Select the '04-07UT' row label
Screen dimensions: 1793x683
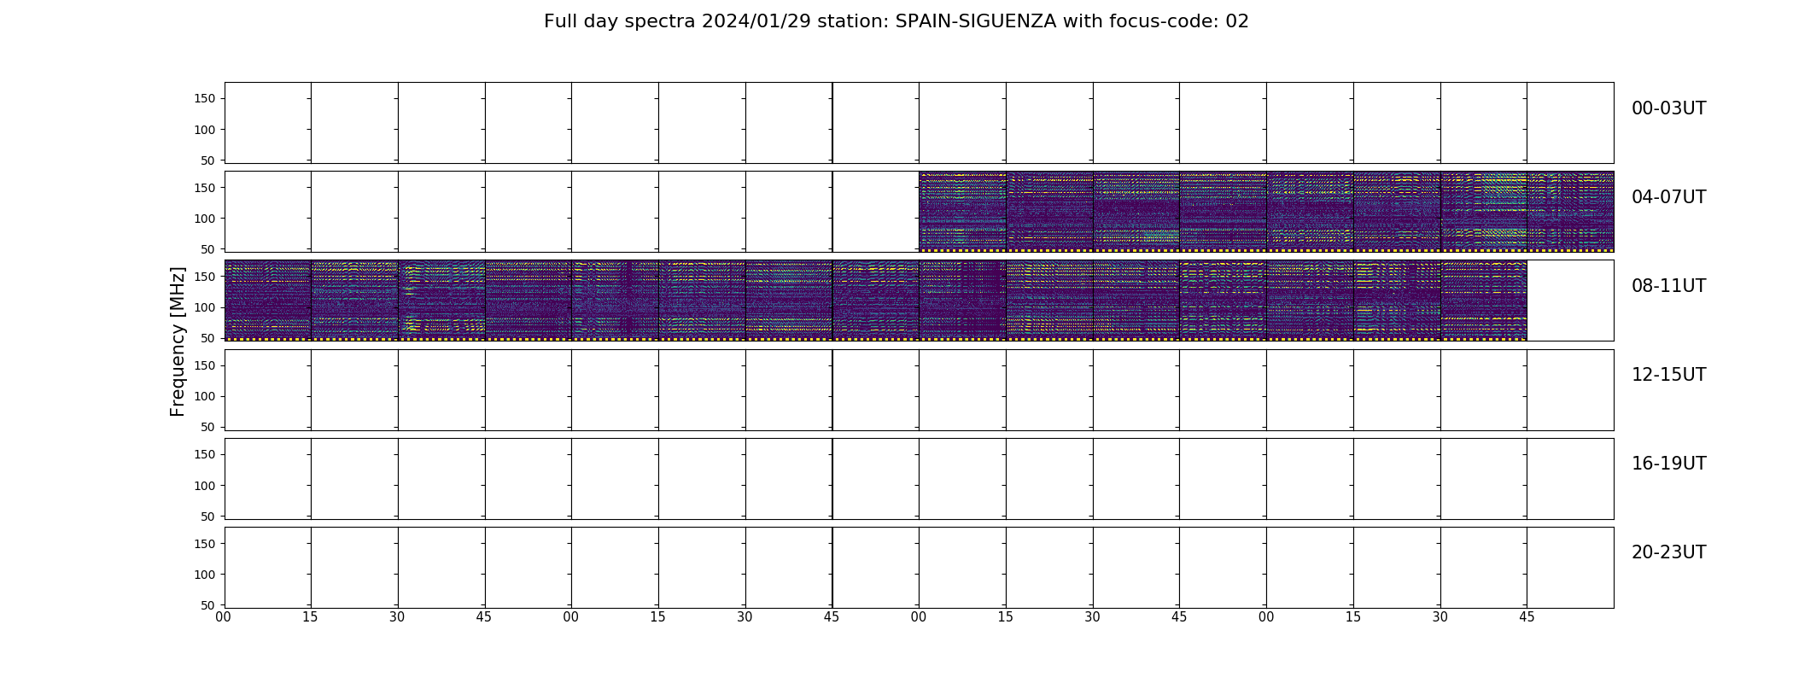point(1668,197)
